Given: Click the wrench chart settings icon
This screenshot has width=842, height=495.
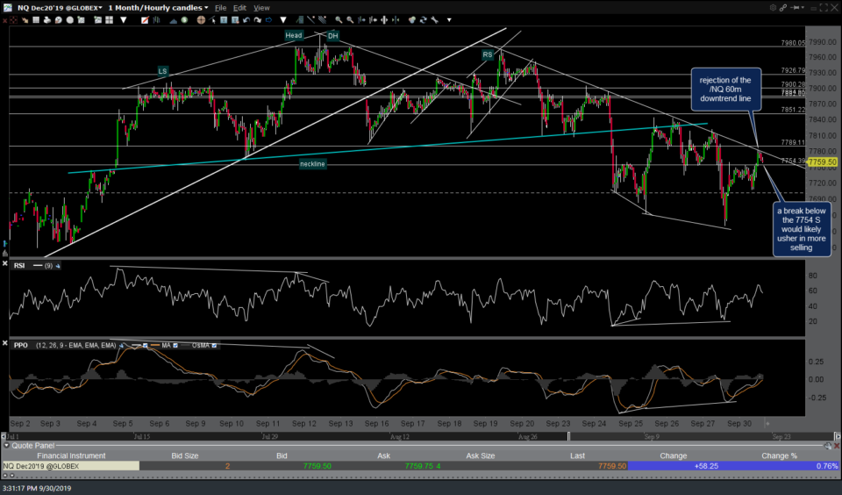Looking at the screenshot, I should 434,20.
